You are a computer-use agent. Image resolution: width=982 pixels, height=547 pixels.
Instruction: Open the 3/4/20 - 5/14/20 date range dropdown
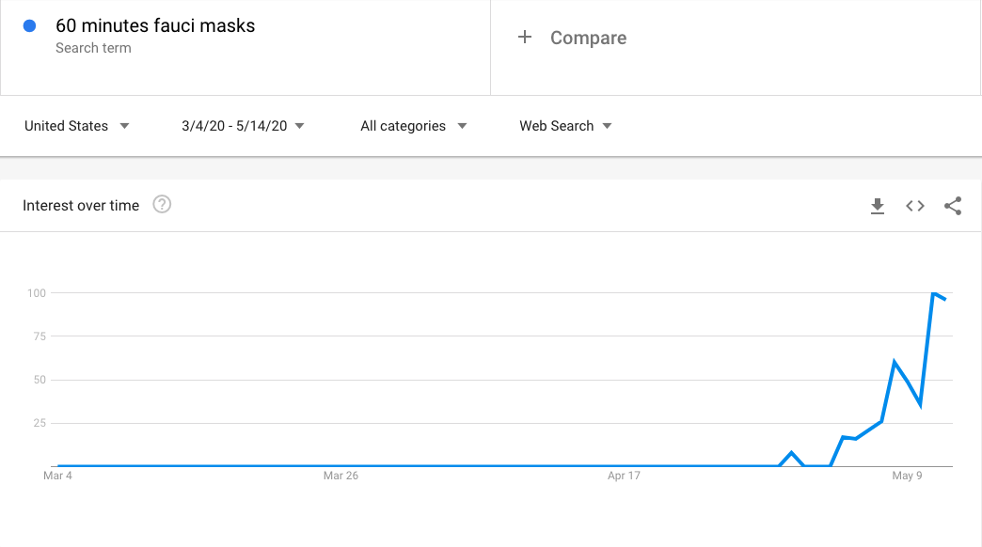point(243,126)
